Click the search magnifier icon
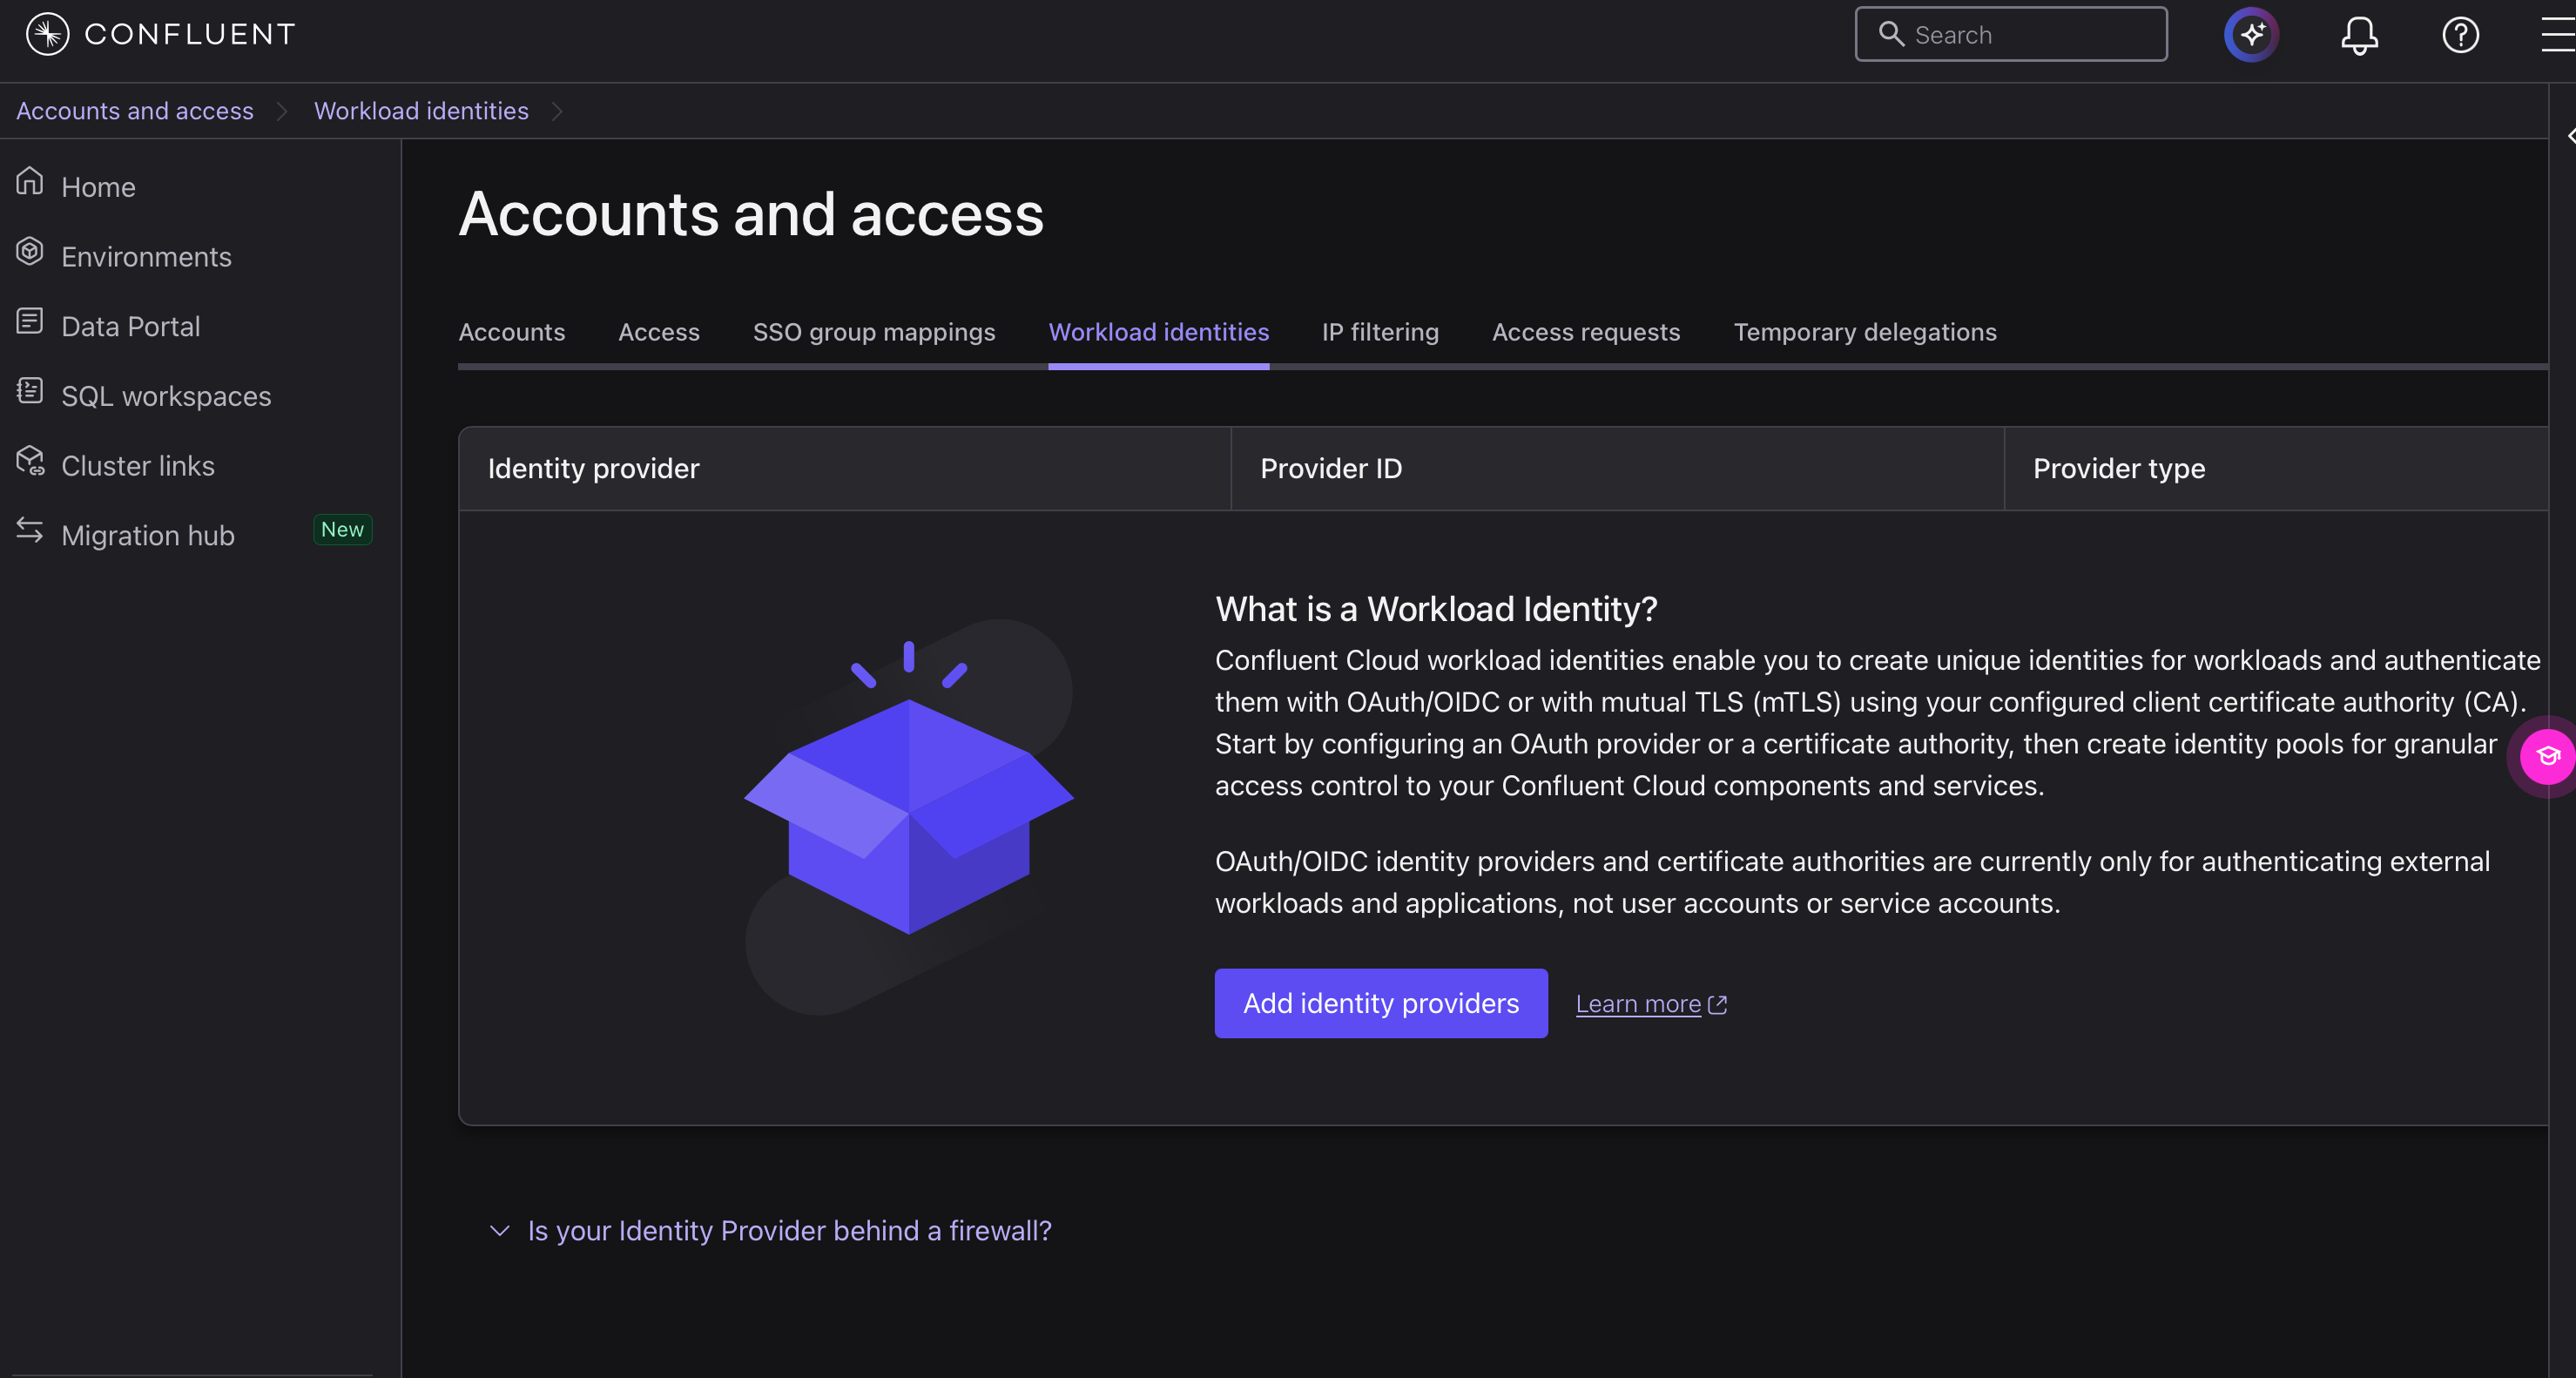Image resolution: width=2576 pixels, height=1378 pixels. [x=1891, y=34]
